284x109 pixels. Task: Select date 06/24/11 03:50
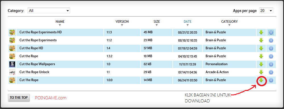[x=187, y=80]
